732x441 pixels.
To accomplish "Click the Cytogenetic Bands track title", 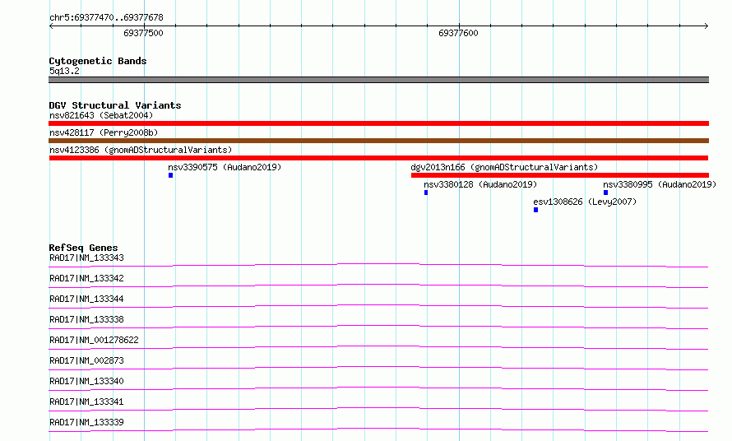I will [x=98, y=61].
